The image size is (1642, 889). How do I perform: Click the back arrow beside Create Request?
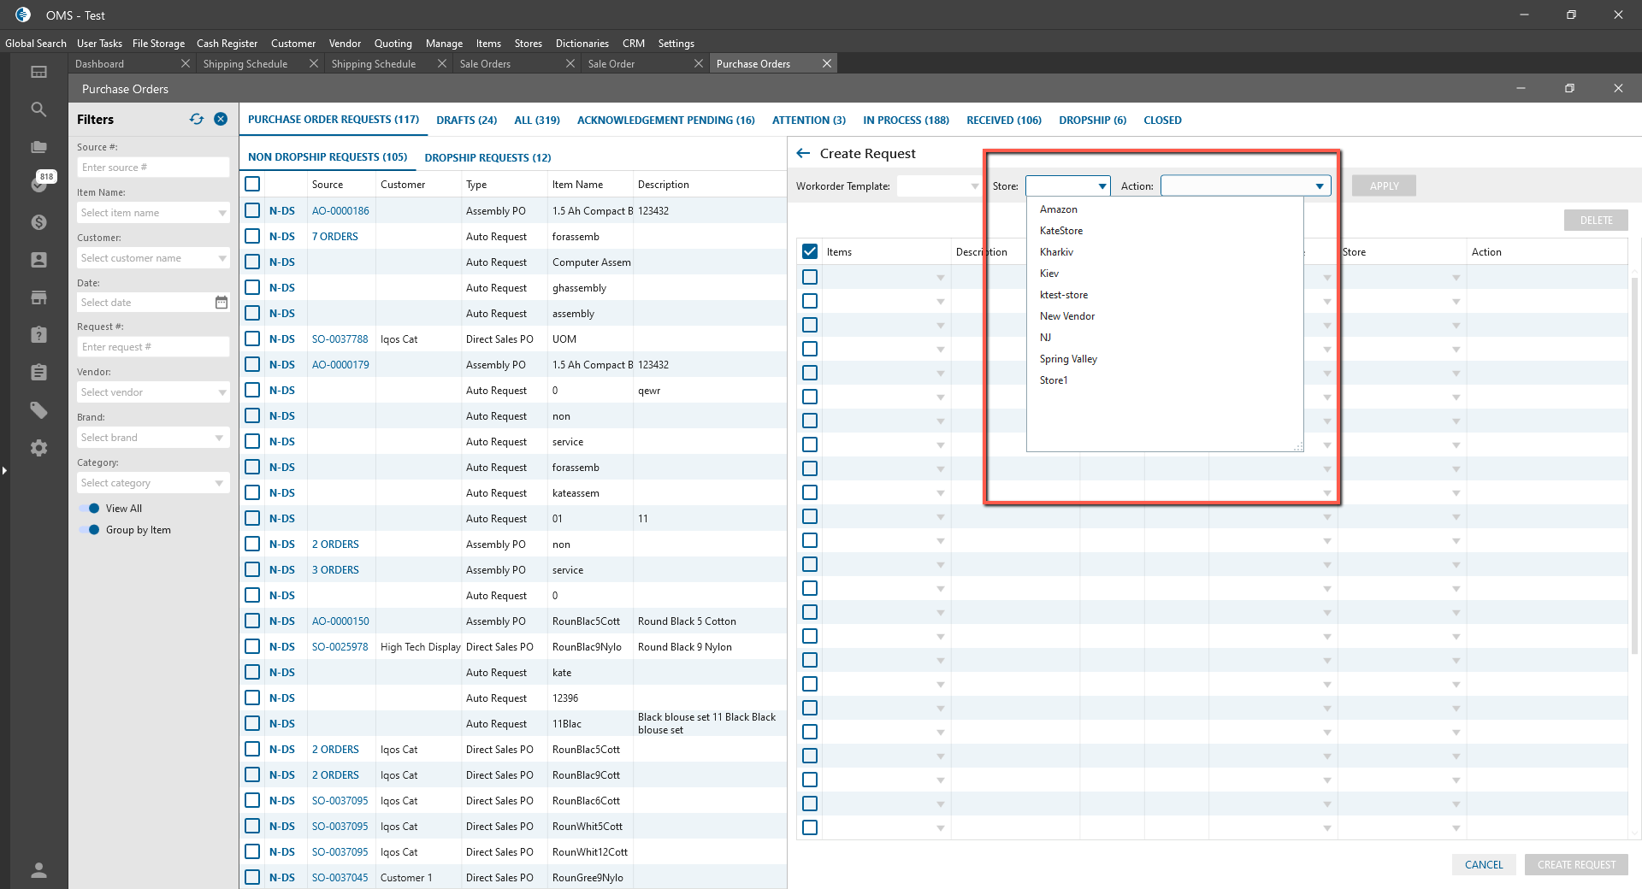pyautogui.click(x=803, y=154)
